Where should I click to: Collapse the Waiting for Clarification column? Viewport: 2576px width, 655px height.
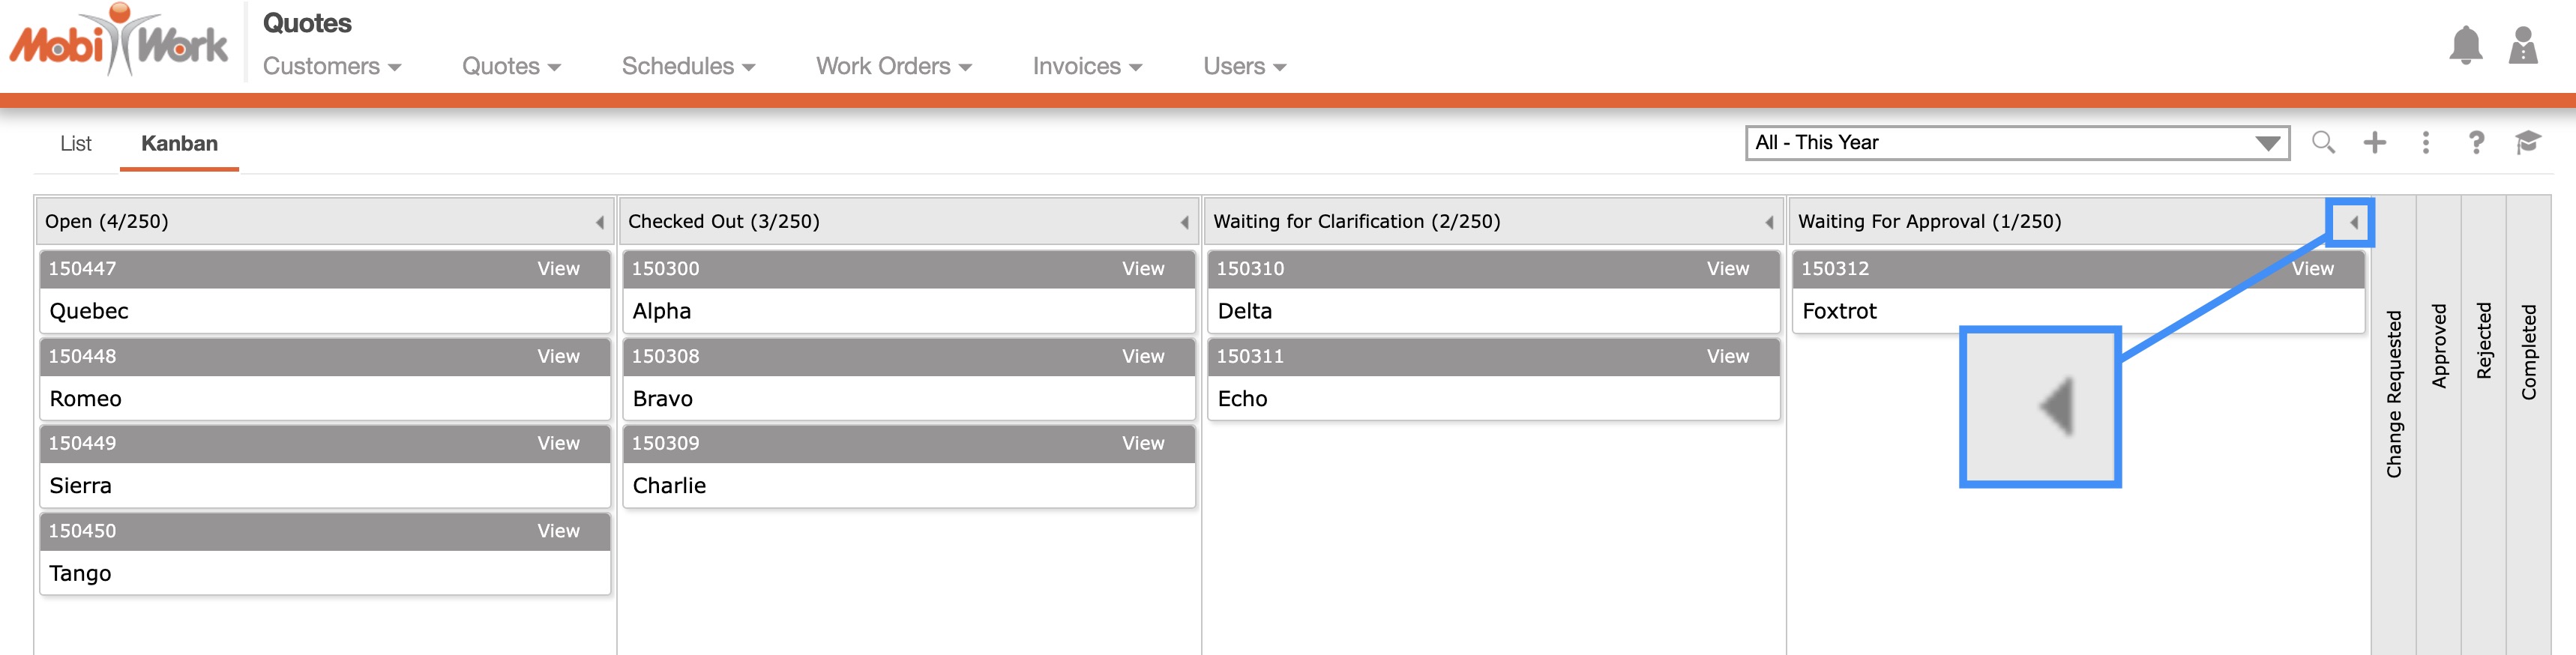(x=1769, y=222)
